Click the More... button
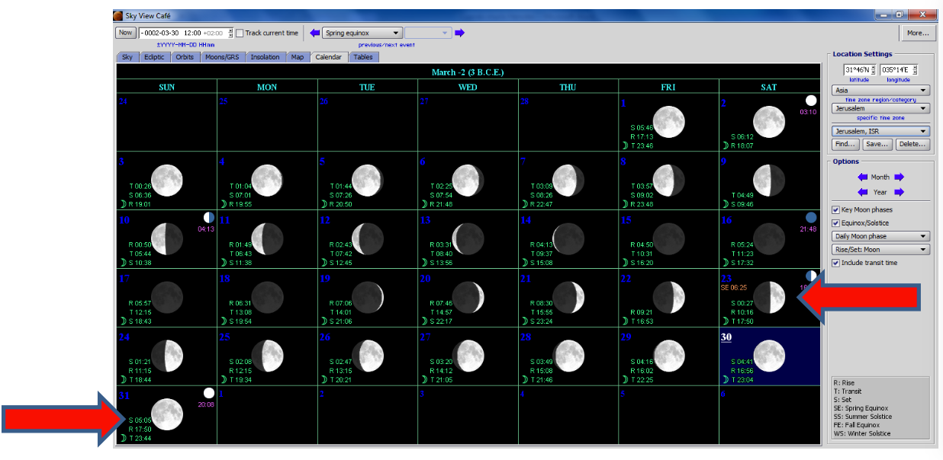Viewport: 943px width, 460px height. click(x=917, y=33)
